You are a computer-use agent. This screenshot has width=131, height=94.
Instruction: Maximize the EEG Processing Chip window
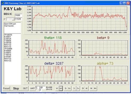(x=125, y=3)
